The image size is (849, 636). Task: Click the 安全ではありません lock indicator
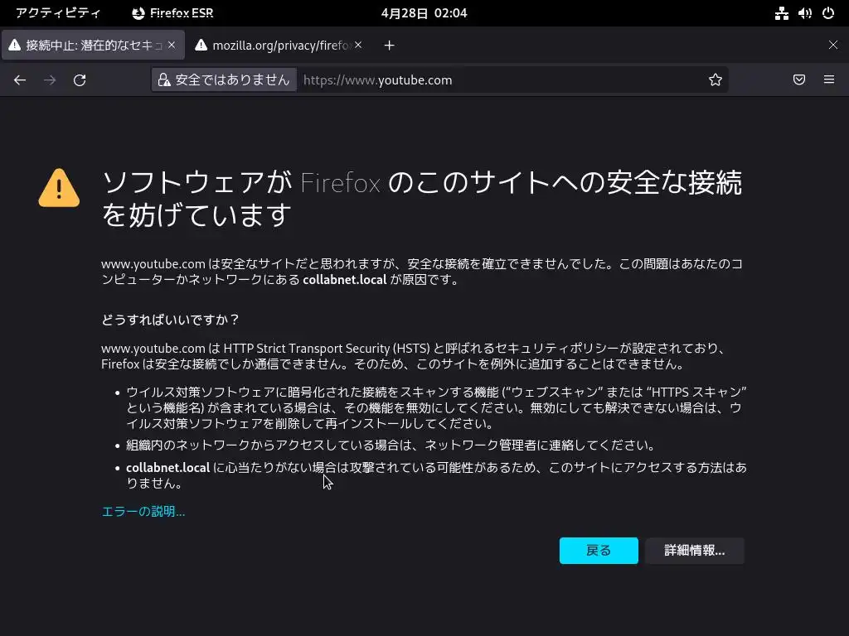[224, 80]
